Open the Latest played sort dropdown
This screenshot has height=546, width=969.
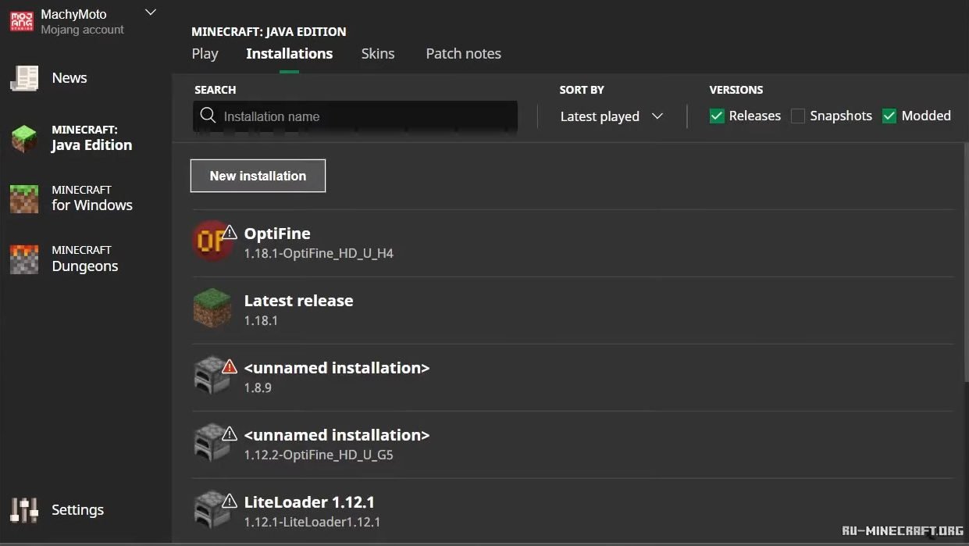coord(611,116)
